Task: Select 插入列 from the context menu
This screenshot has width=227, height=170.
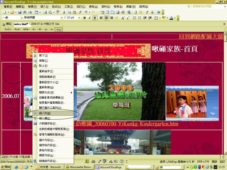Action: 45,113
